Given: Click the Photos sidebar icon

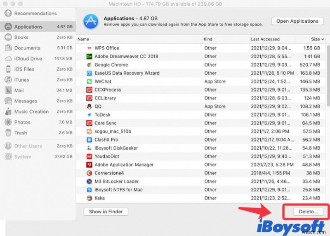Looking at the screenshot, I should pos(8,122).
